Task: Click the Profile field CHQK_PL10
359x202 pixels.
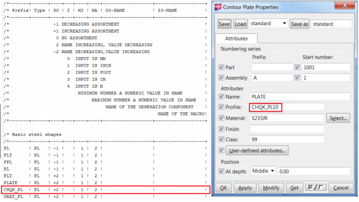Action: point(287,107)
